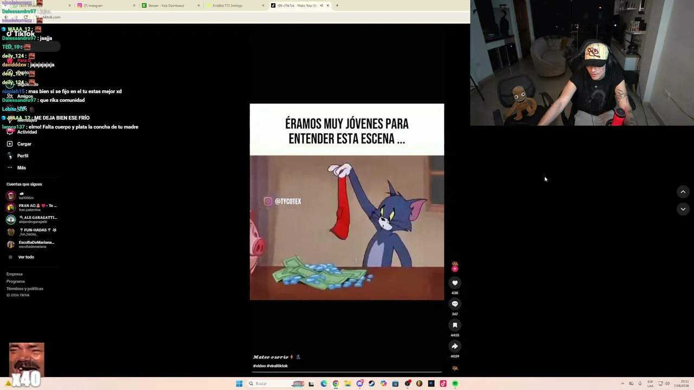Switch to Google Chrome in the taskbar
Viewport: 694px width, 390px height.
pos(336,383)
